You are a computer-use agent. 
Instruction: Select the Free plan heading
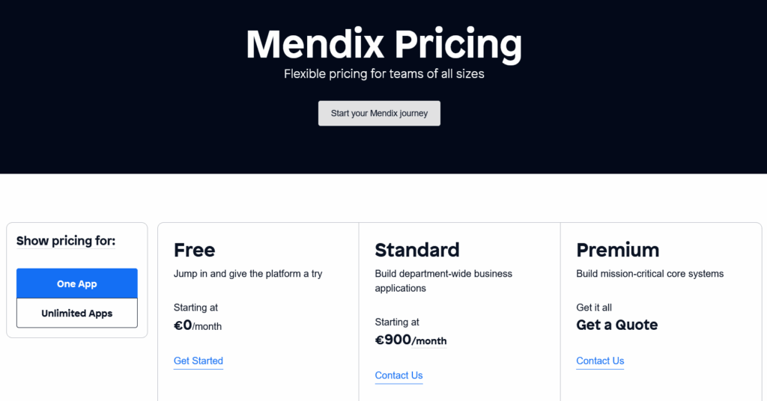[x=194, y=250]
